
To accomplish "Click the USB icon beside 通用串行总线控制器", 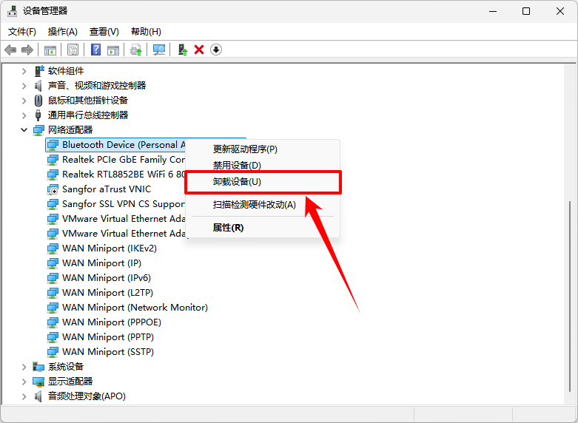I will coord(38,115).
